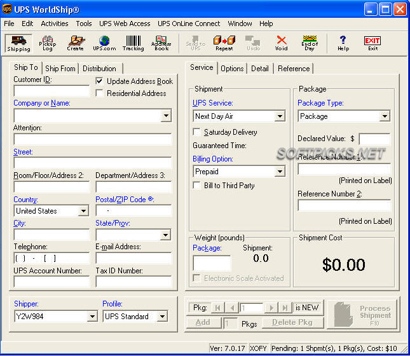This screenshot has height=356, width=410.
Task: Toggle Electronic Scale Activated checkbox
Action: point(196,278)
